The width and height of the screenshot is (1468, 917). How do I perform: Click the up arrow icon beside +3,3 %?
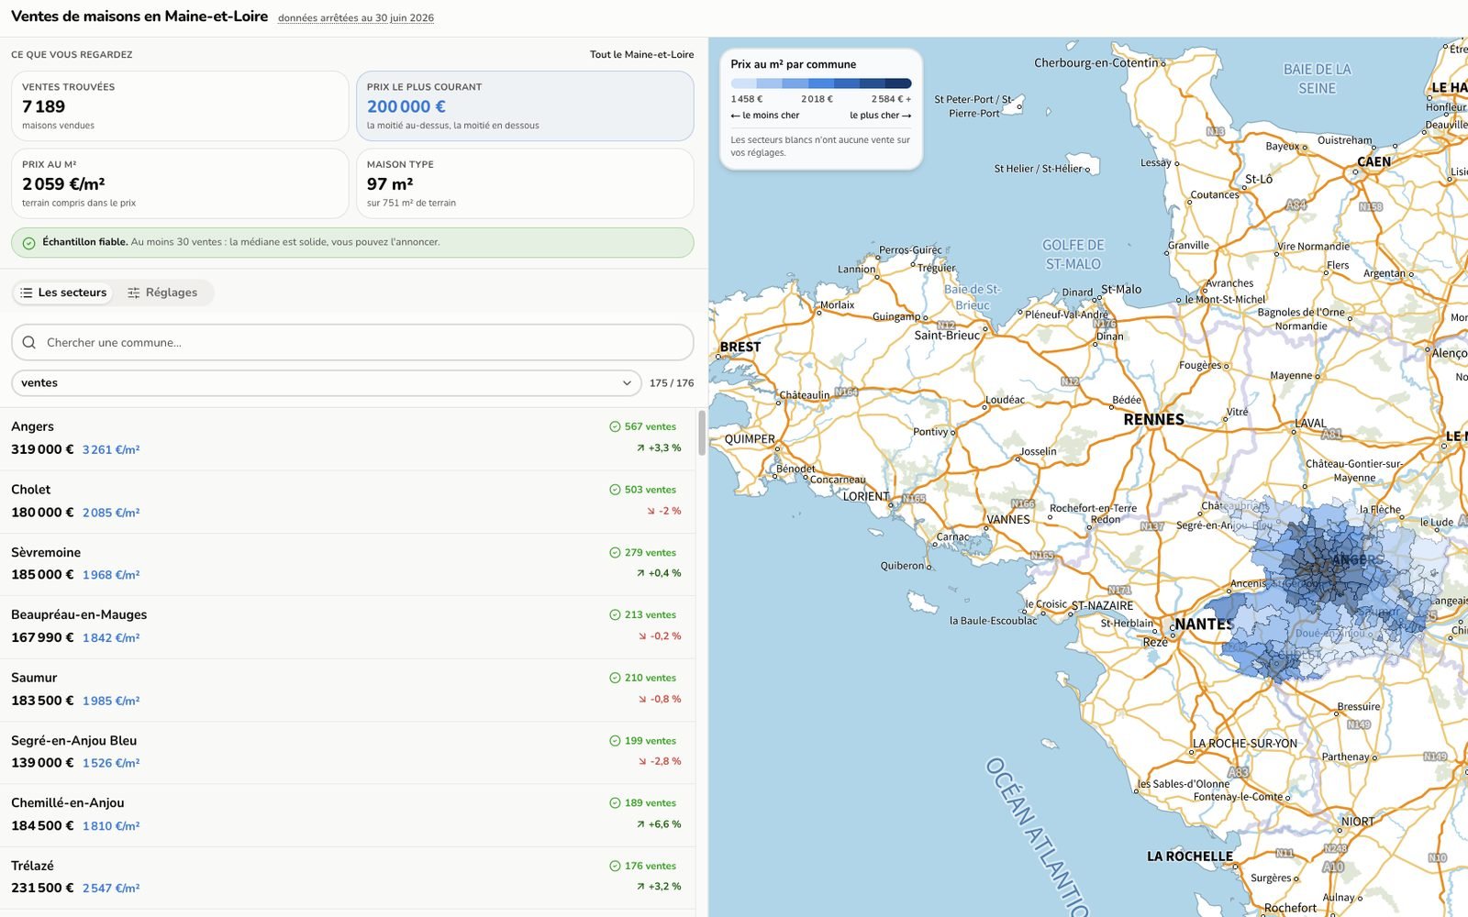click(640, 448)
